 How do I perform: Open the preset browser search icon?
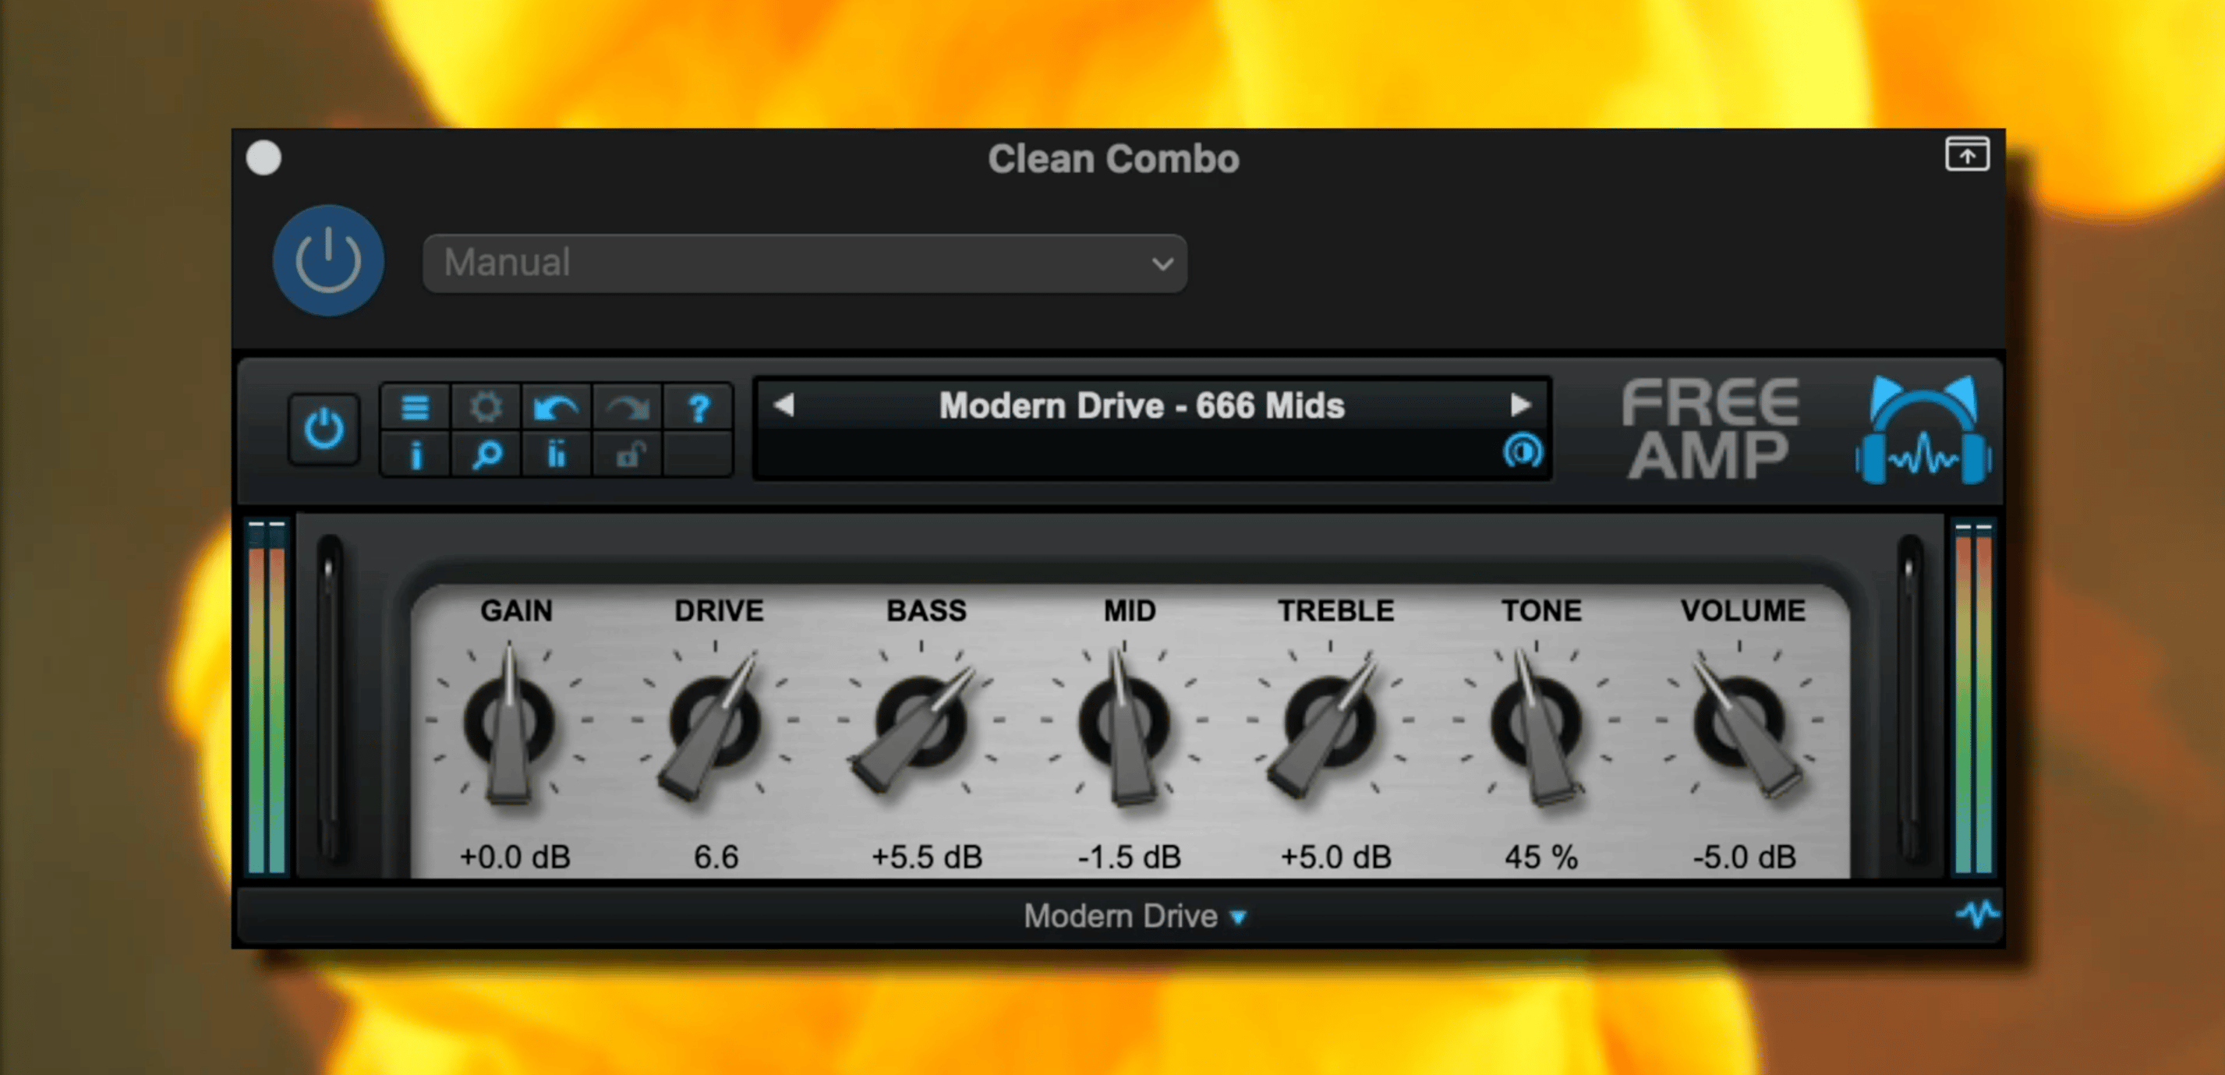486,454
